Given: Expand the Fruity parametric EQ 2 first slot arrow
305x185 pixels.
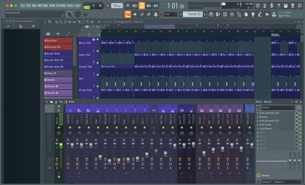Looking at the screenshot, I should [258, 113].
